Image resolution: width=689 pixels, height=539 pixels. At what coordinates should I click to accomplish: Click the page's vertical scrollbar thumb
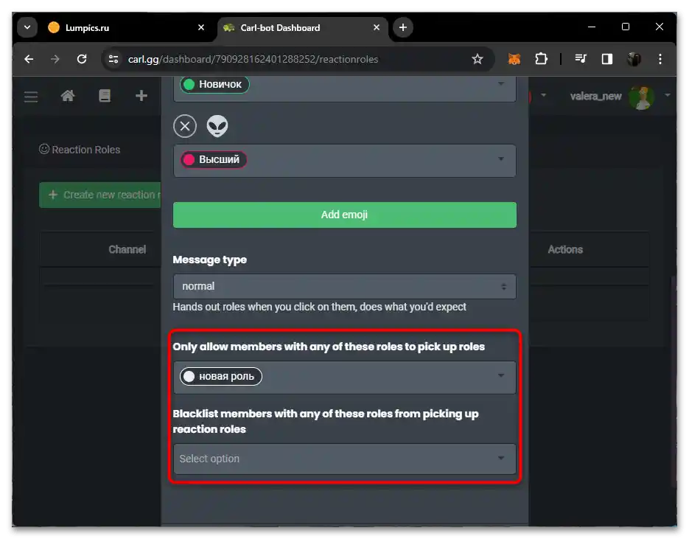674,383
